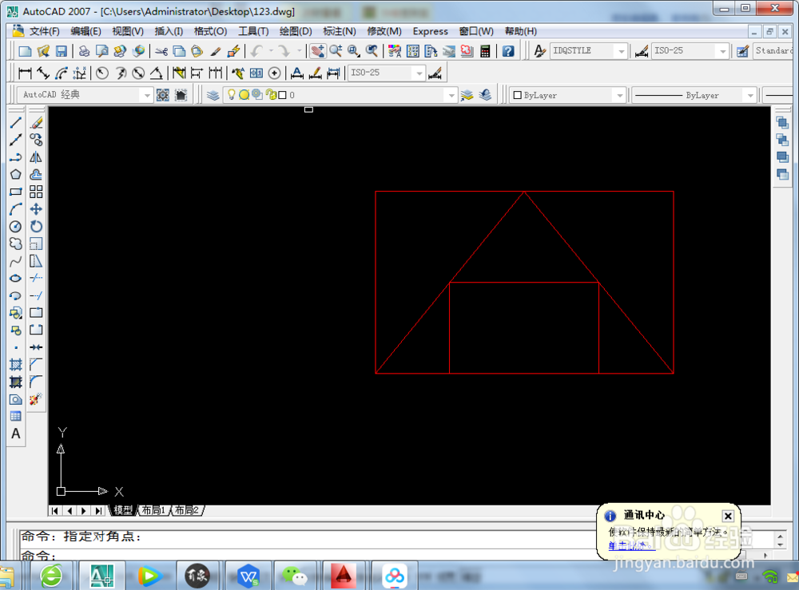The width and height of the screenshot is (799, 590).
Task: Select the Rotate modify tool
Action: pyautogui.click(x=36, y=227)
